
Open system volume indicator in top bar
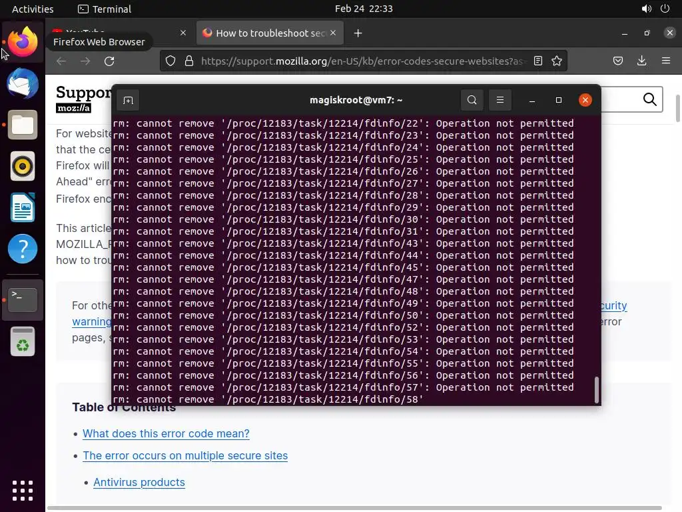click(x=646, y=9)
